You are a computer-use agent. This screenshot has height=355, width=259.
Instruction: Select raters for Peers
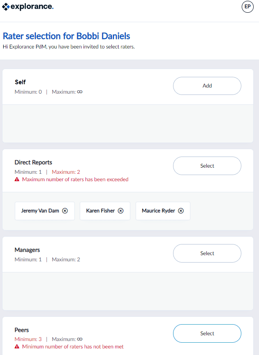207,333
